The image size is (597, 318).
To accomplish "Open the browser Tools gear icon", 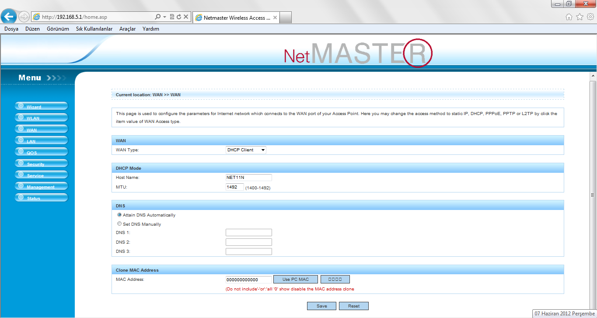I will point(590,17).
